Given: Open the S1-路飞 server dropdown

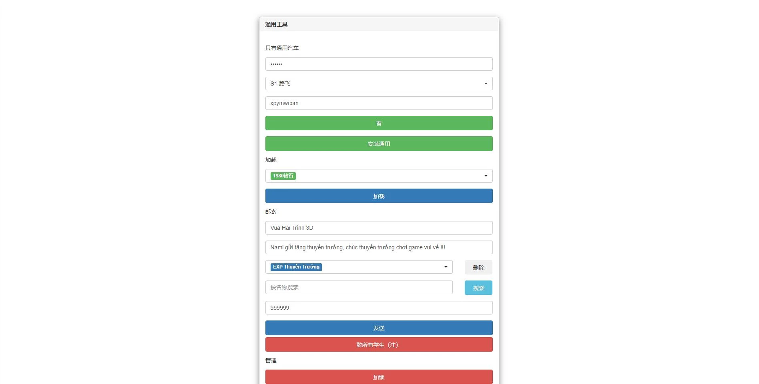Looking at the screenshot, I should (x=378, y=84).
